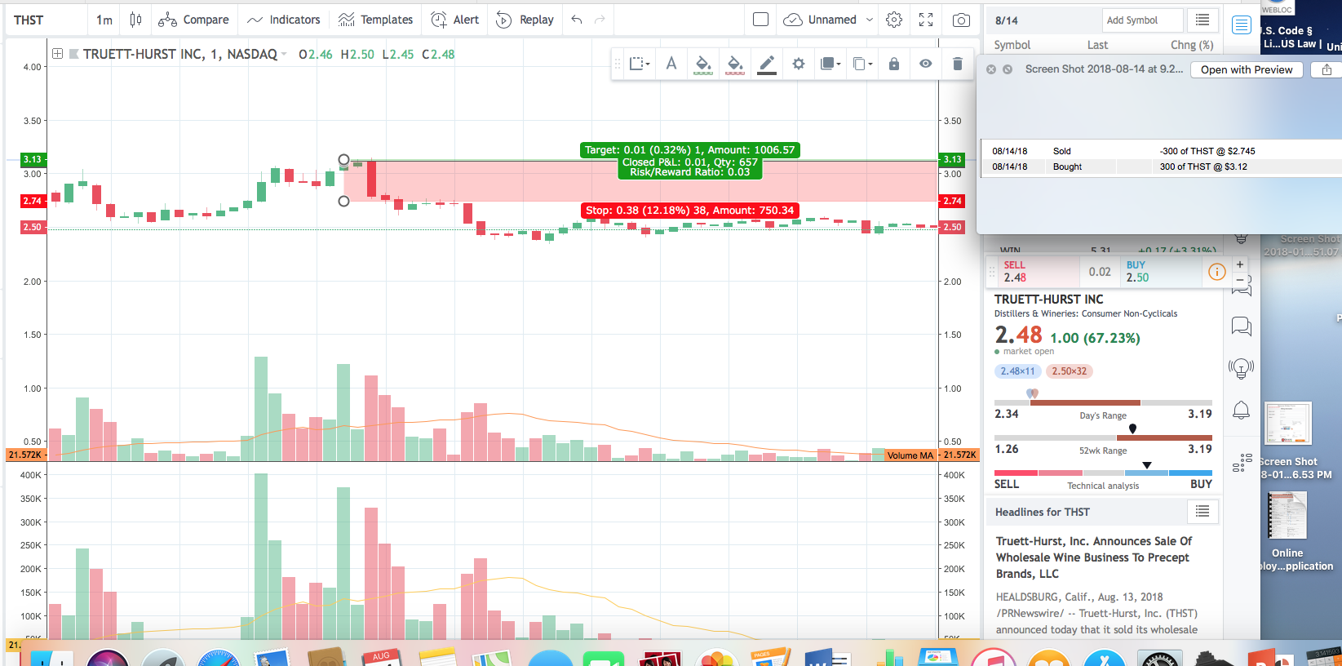
Task: Open drawing settings gear in floating toolbar
Action: pos(799,64)
